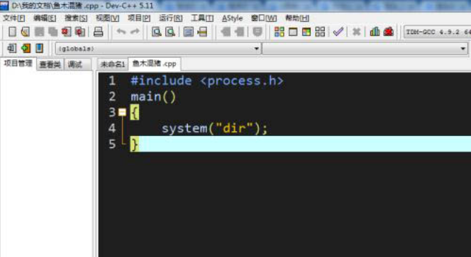Viewport: 471px width, 257px height.
Task: Click the #include <process.h> code line
Action: tap(207, 81)
